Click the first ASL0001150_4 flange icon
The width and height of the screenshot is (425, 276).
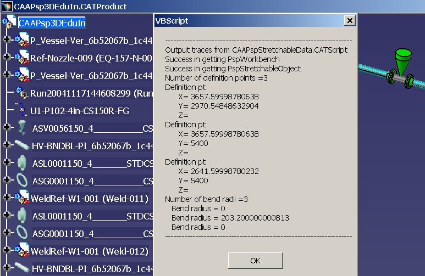pyautogui.click(x=22, y=163)
